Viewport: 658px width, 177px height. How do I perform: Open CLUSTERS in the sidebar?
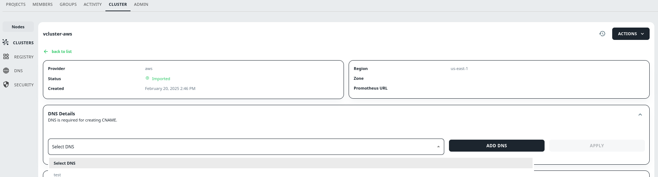click(x=23, y=43)
